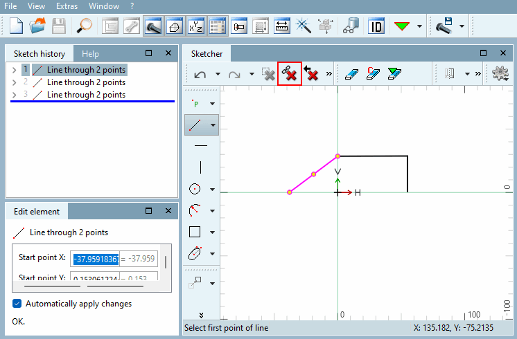Select the horizontal line tool
This screenshot has width=517, height=339.
click(x=201, y=145)
